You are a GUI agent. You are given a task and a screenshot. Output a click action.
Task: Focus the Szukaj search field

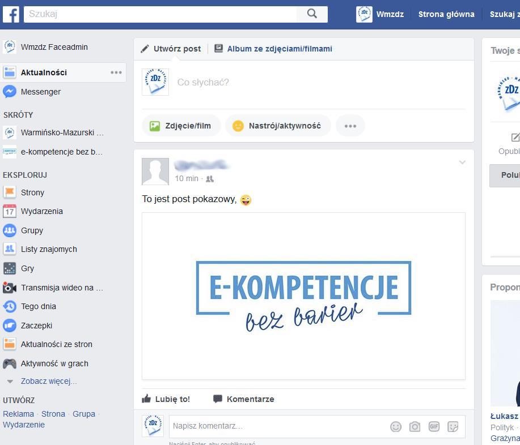pos(160,14)
